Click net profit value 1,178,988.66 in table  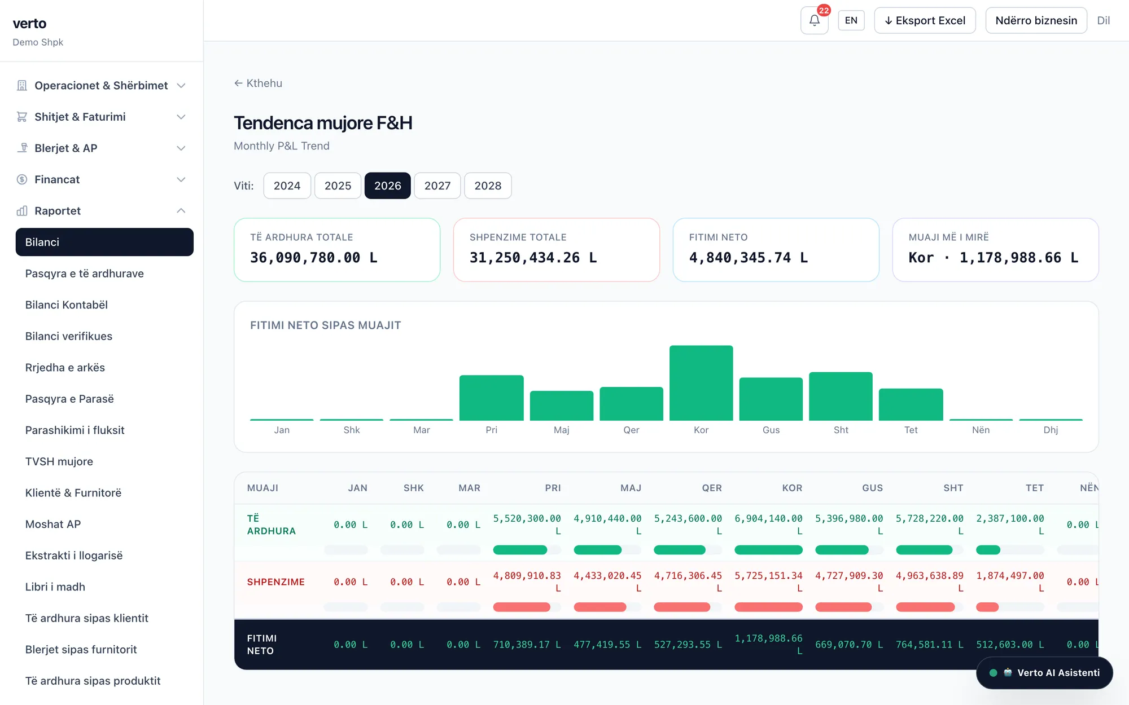click(x=768, y=644)
